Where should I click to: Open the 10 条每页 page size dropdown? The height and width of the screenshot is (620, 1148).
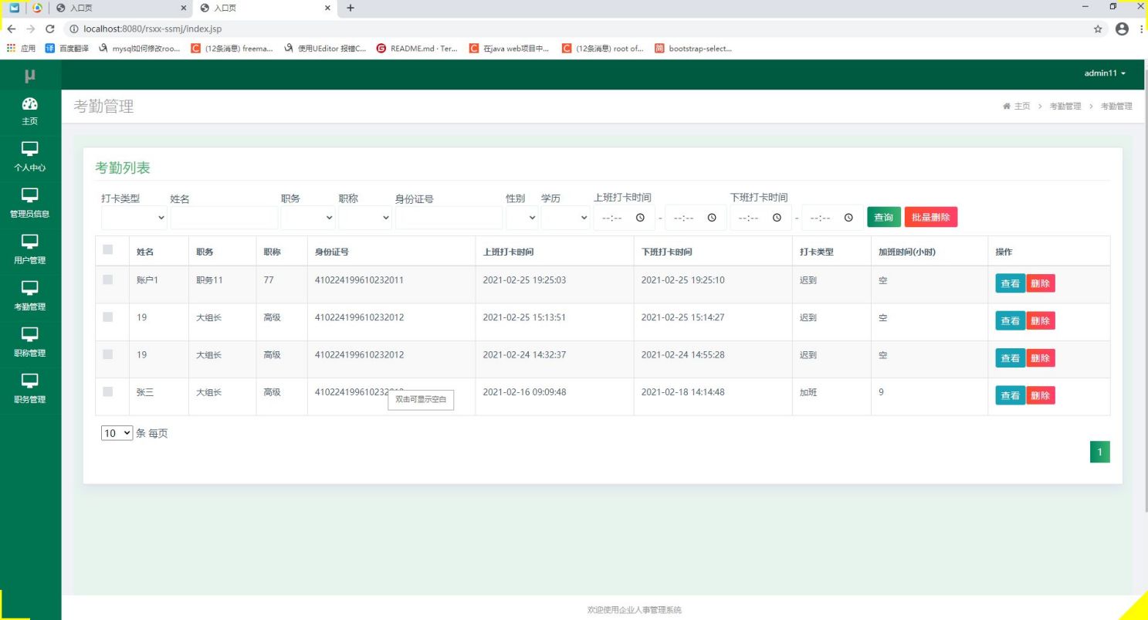(x=117, y=433)
